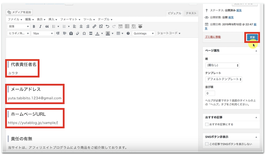Apply italic formatting
The image size is (266, 156).
coord(40,26)
